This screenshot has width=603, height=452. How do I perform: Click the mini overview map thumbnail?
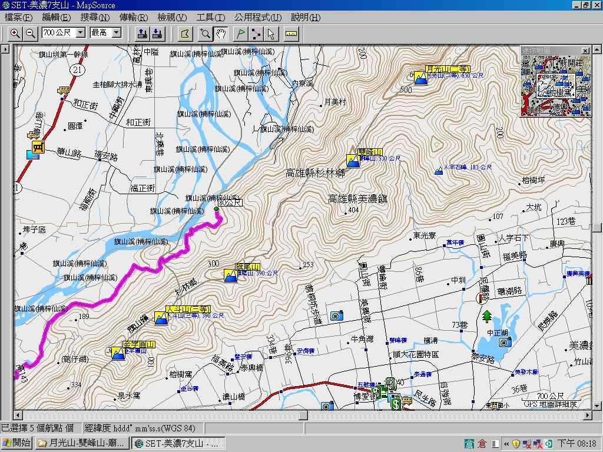point(556,85)
